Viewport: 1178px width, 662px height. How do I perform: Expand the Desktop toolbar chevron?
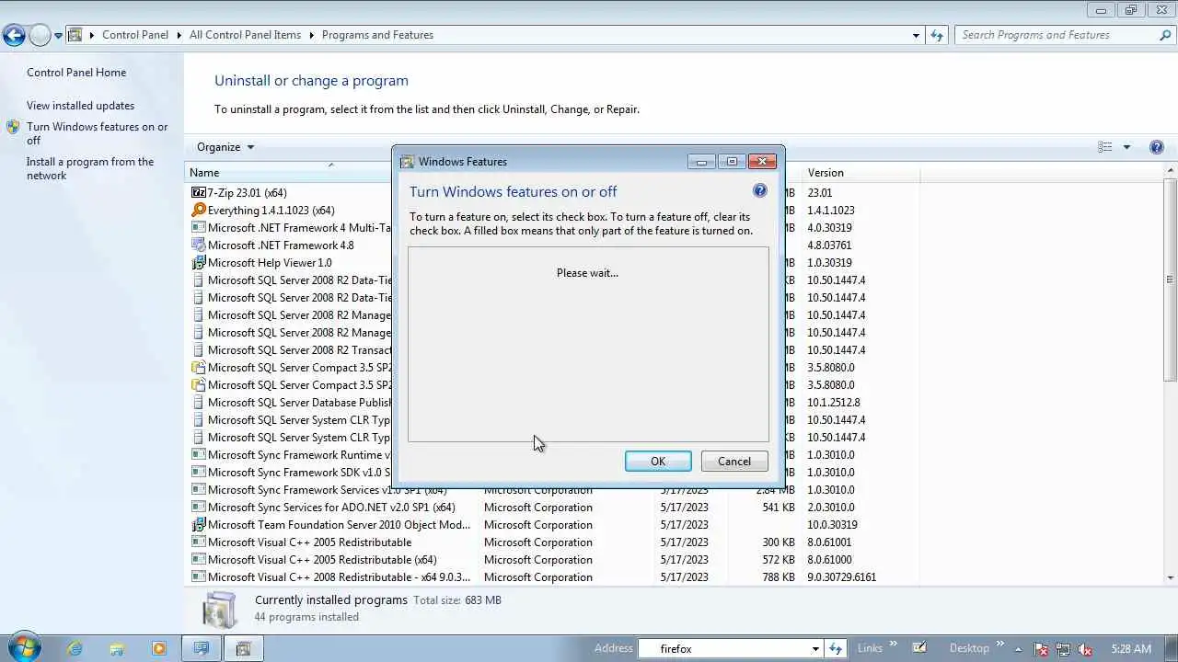1001,645
